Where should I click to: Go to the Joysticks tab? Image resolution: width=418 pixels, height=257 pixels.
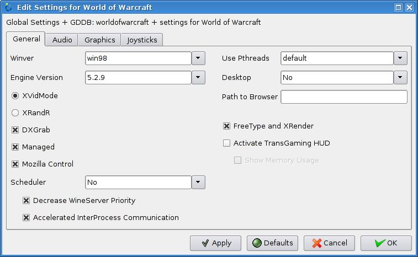pos(142,40)
